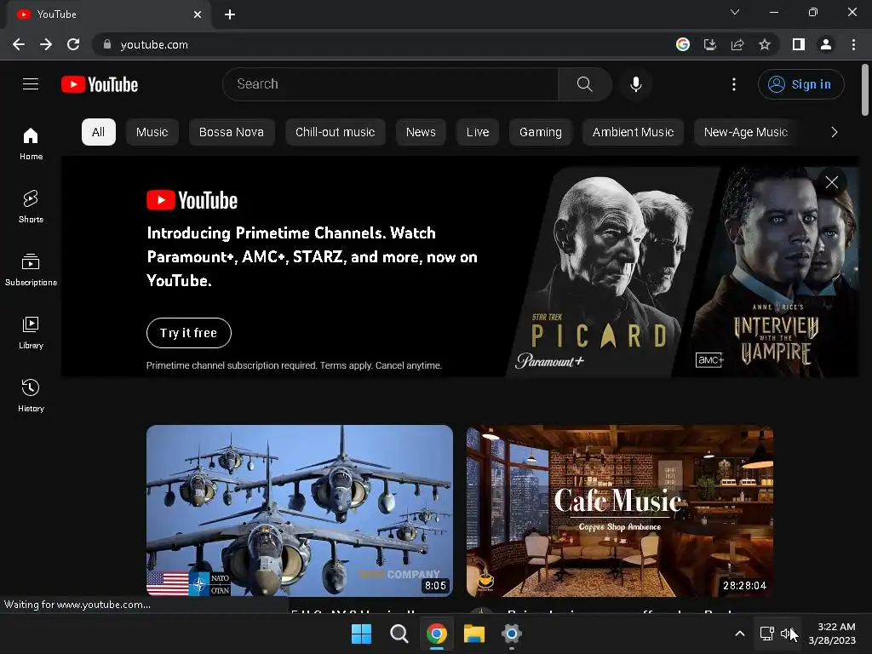Go to Home in the sidebar

[x=31, y=143]
